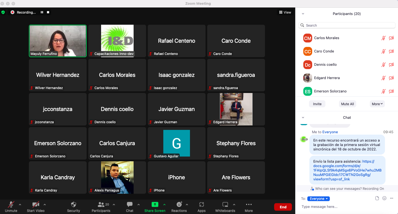The image size is (398, 214).
Task: Expand the arrow beside Reactions
Action: click(187, 205)
